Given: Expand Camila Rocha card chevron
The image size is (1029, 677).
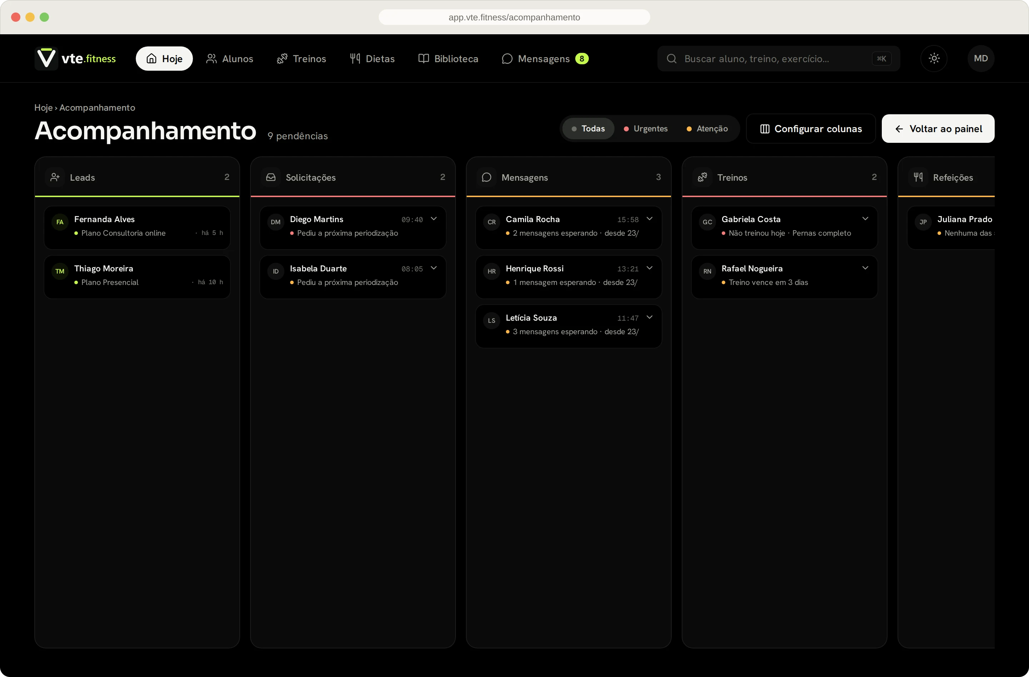Looking at the screenshot, I should 650,219.
